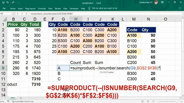Viewport: 184px width, 103px height.
Task: Expand the Name Box dropdown arrow
Action: point(11,14)
